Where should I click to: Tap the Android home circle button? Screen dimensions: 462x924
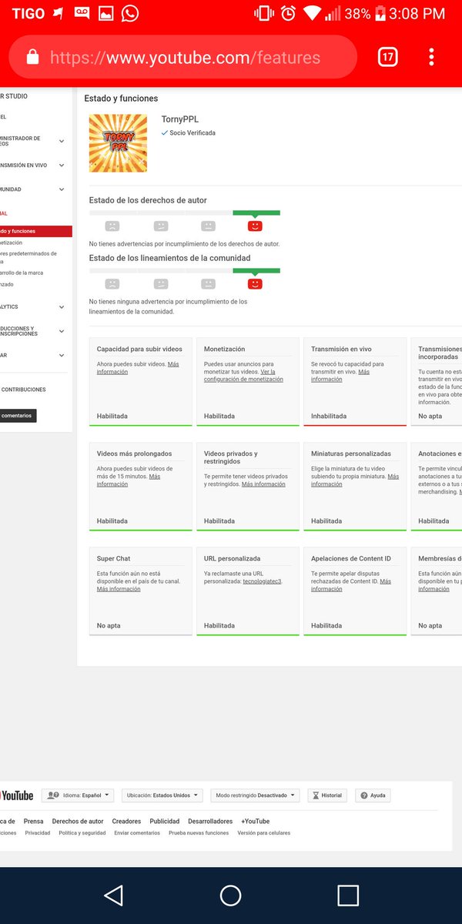(231, 895)
